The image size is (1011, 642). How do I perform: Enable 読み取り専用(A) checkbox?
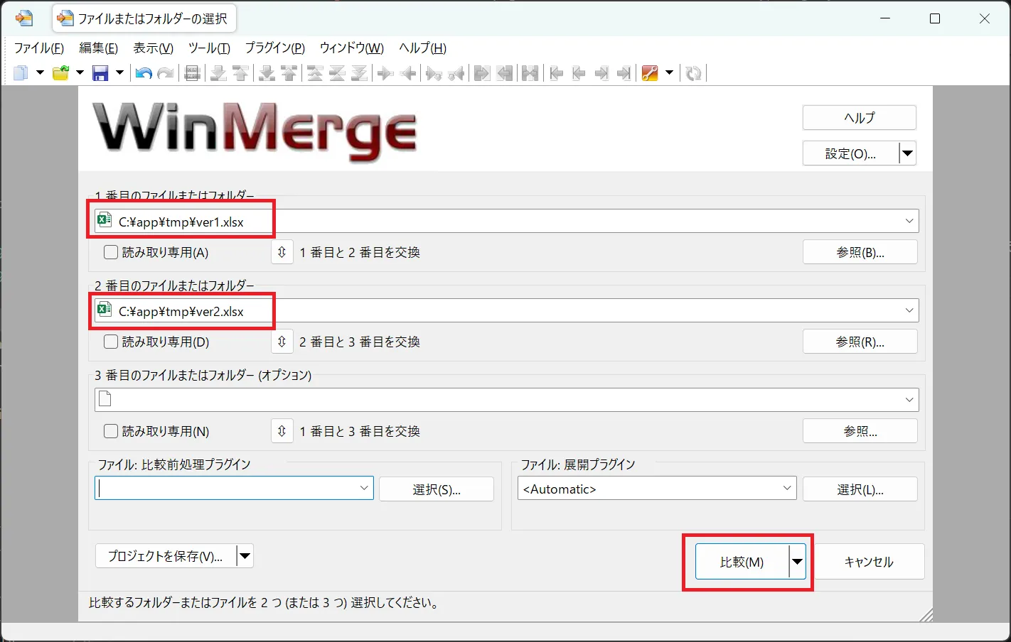[x=111, y=252]
